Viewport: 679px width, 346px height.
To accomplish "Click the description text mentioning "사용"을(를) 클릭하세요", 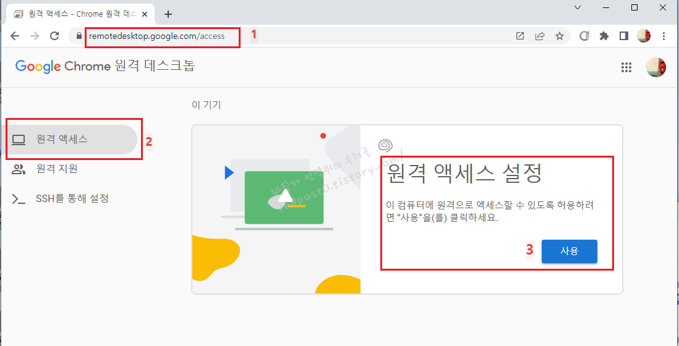I will 489,211.
